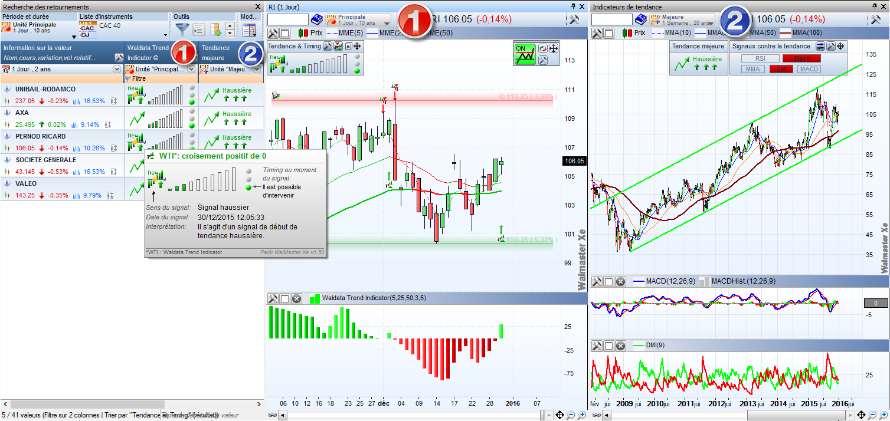Click the chart icon at end of AXA row
Screen dimensions: 890x421
point(107,124)
